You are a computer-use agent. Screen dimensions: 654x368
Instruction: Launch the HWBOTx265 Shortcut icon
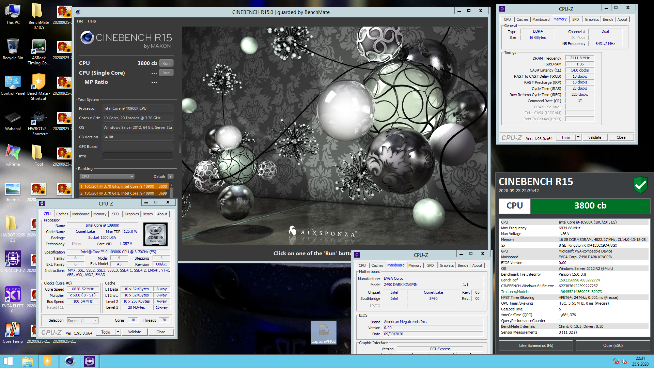38,123
